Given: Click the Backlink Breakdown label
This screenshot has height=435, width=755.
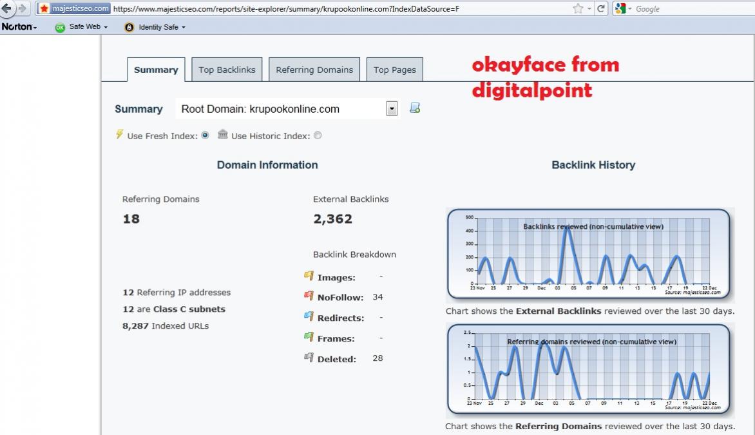Looking at the screenshot, I should pos(354,255).
